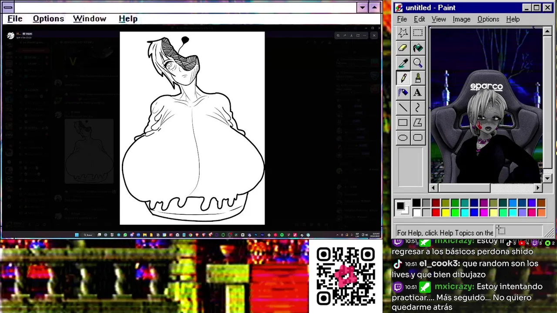Screen dimensions: 557x313
Task: Choose the Rounded Rectangle tool
Action: (418, 138)
